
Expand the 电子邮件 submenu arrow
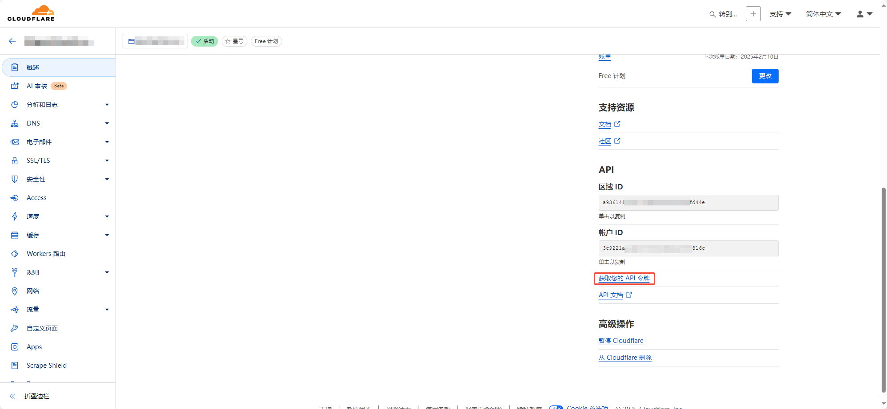click(x=107, y=142)
